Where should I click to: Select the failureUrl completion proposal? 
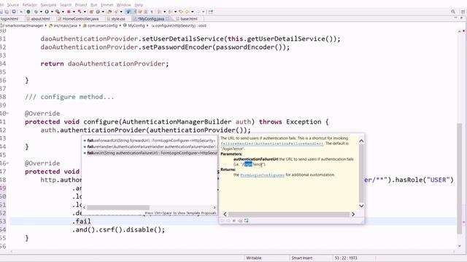150,153
